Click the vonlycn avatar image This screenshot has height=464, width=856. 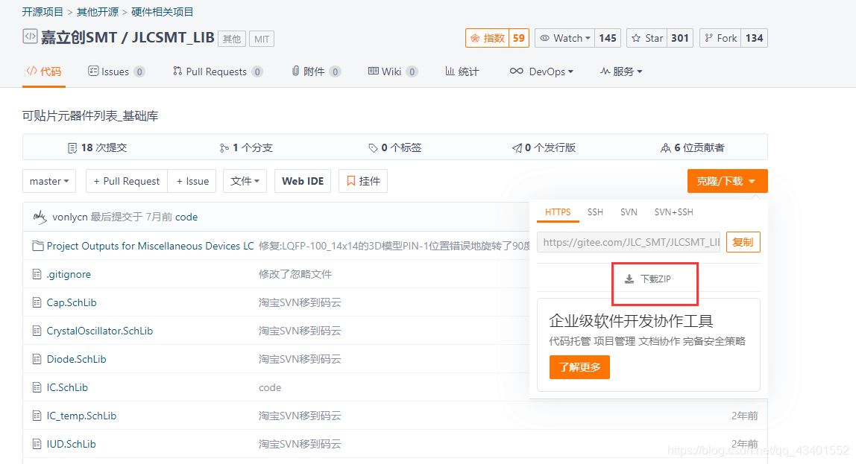(x=40, y=217)
